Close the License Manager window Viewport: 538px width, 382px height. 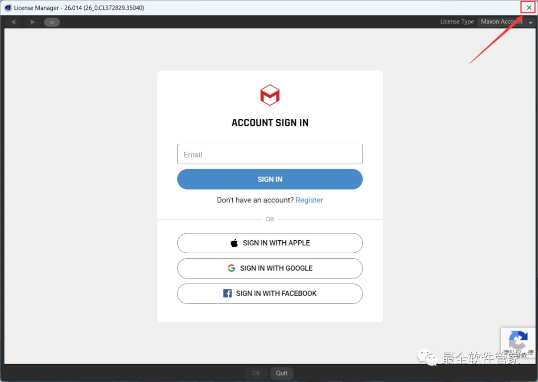(529, 7)
